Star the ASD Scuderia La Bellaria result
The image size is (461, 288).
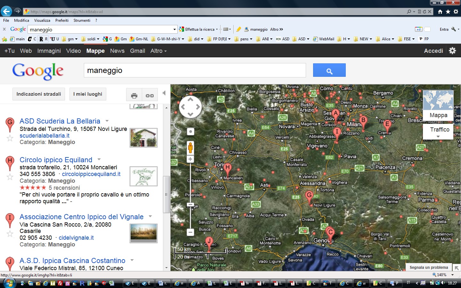tap(10, 138)
